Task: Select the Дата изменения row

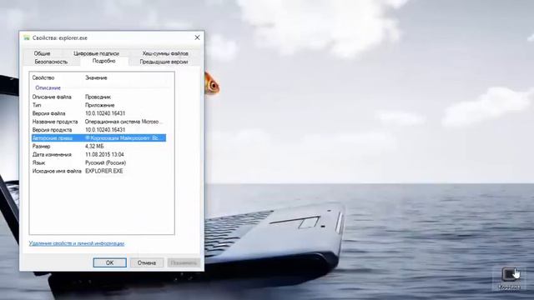Action: (98, 154)
